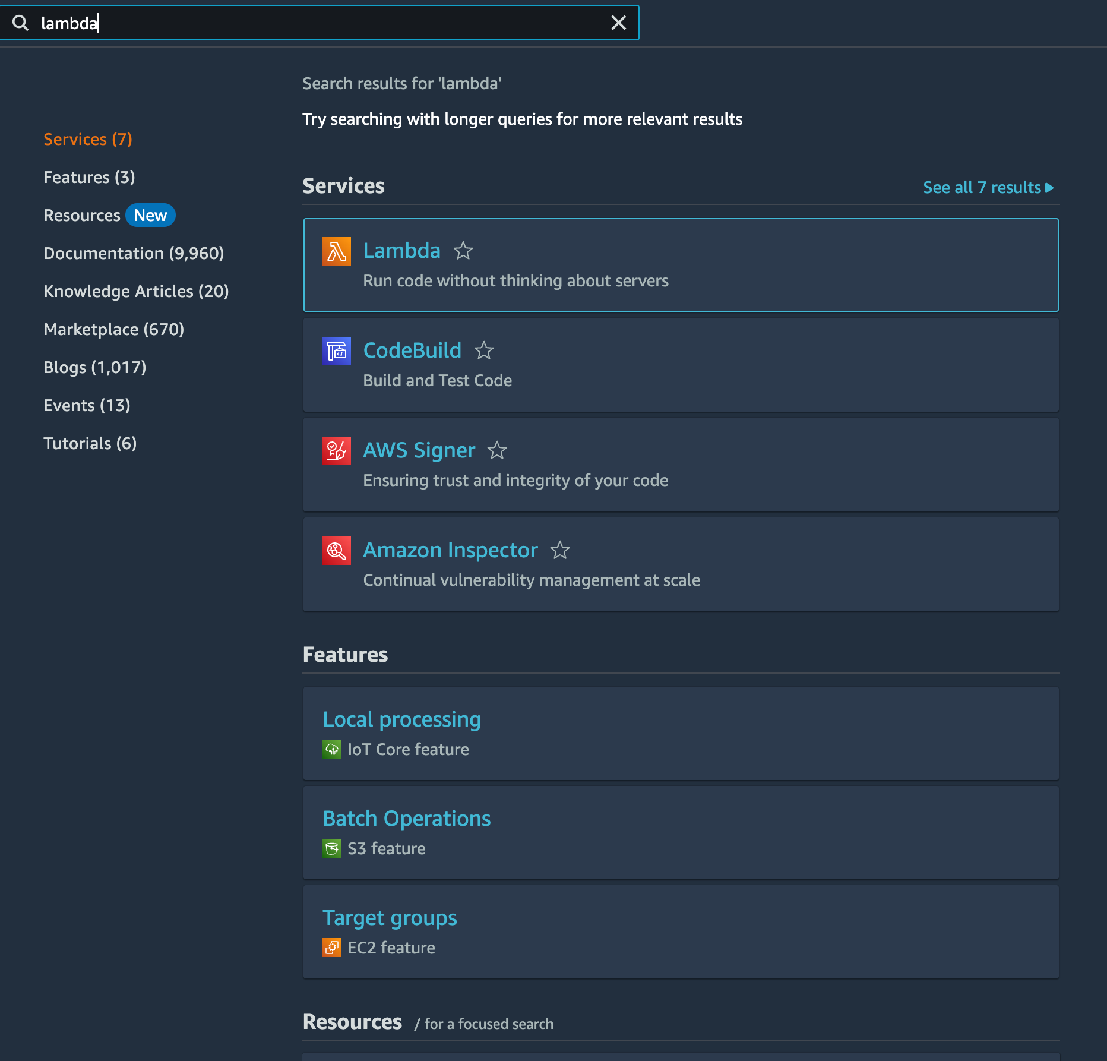
Task: Click the 'EC2 feature' label
Action: pos(391,948)
